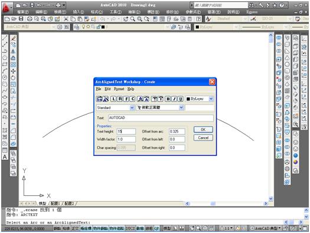Viewport: 310px width, 233px height.
Task: Select the F fit-along-arc icon
Action: (126, 99)
